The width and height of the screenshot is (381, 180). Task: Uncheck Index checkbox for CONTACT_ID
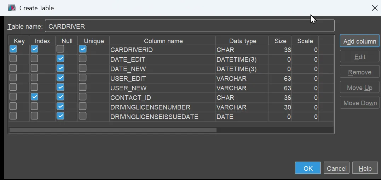point(35,97)
